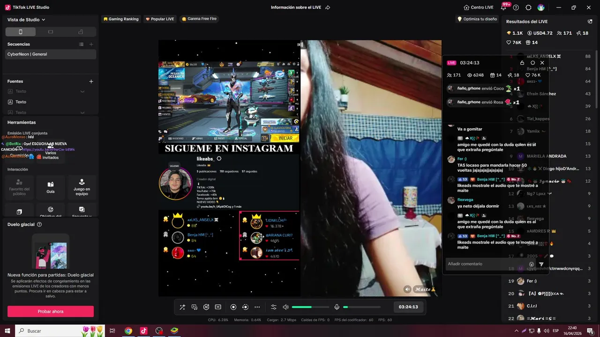Adjust the microphone level slider
Screen dimensions: 600x337
pyautogui.click(x=362, y=307)
